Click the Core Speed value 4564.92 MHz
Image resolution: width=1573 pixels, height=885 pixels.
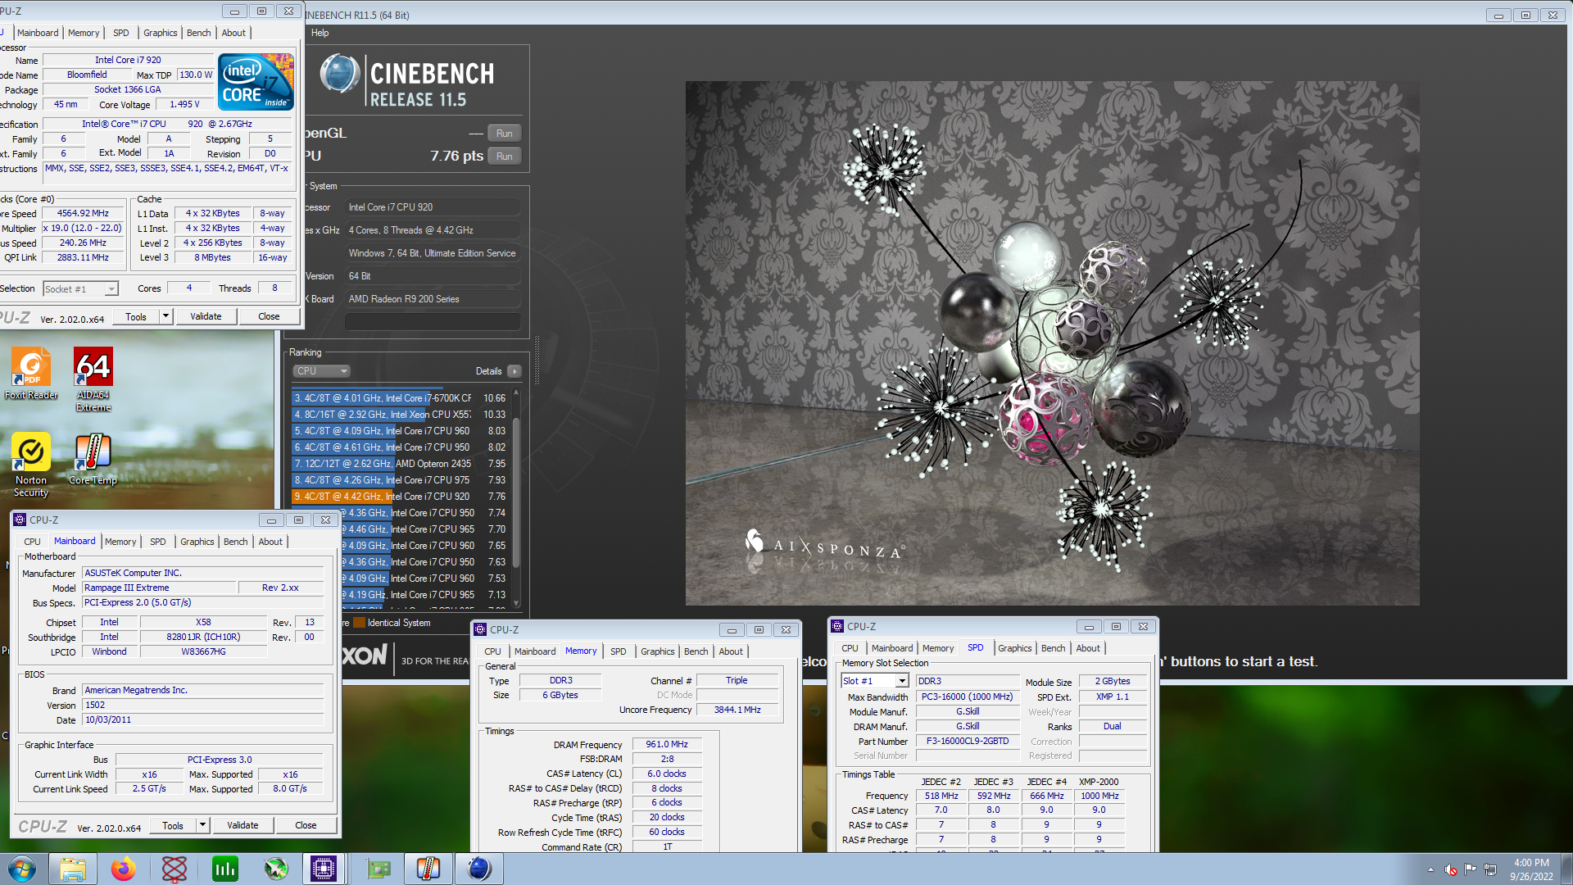click(x=83, y=213)
